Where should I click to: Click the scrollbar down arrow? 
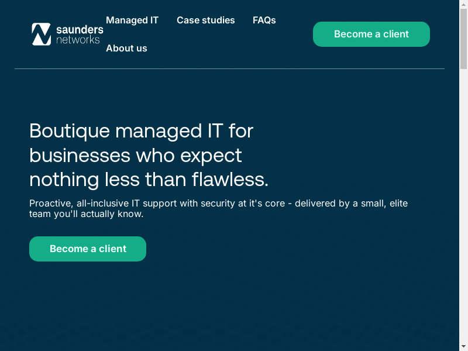pyautogui.click(x=463, y=347)
